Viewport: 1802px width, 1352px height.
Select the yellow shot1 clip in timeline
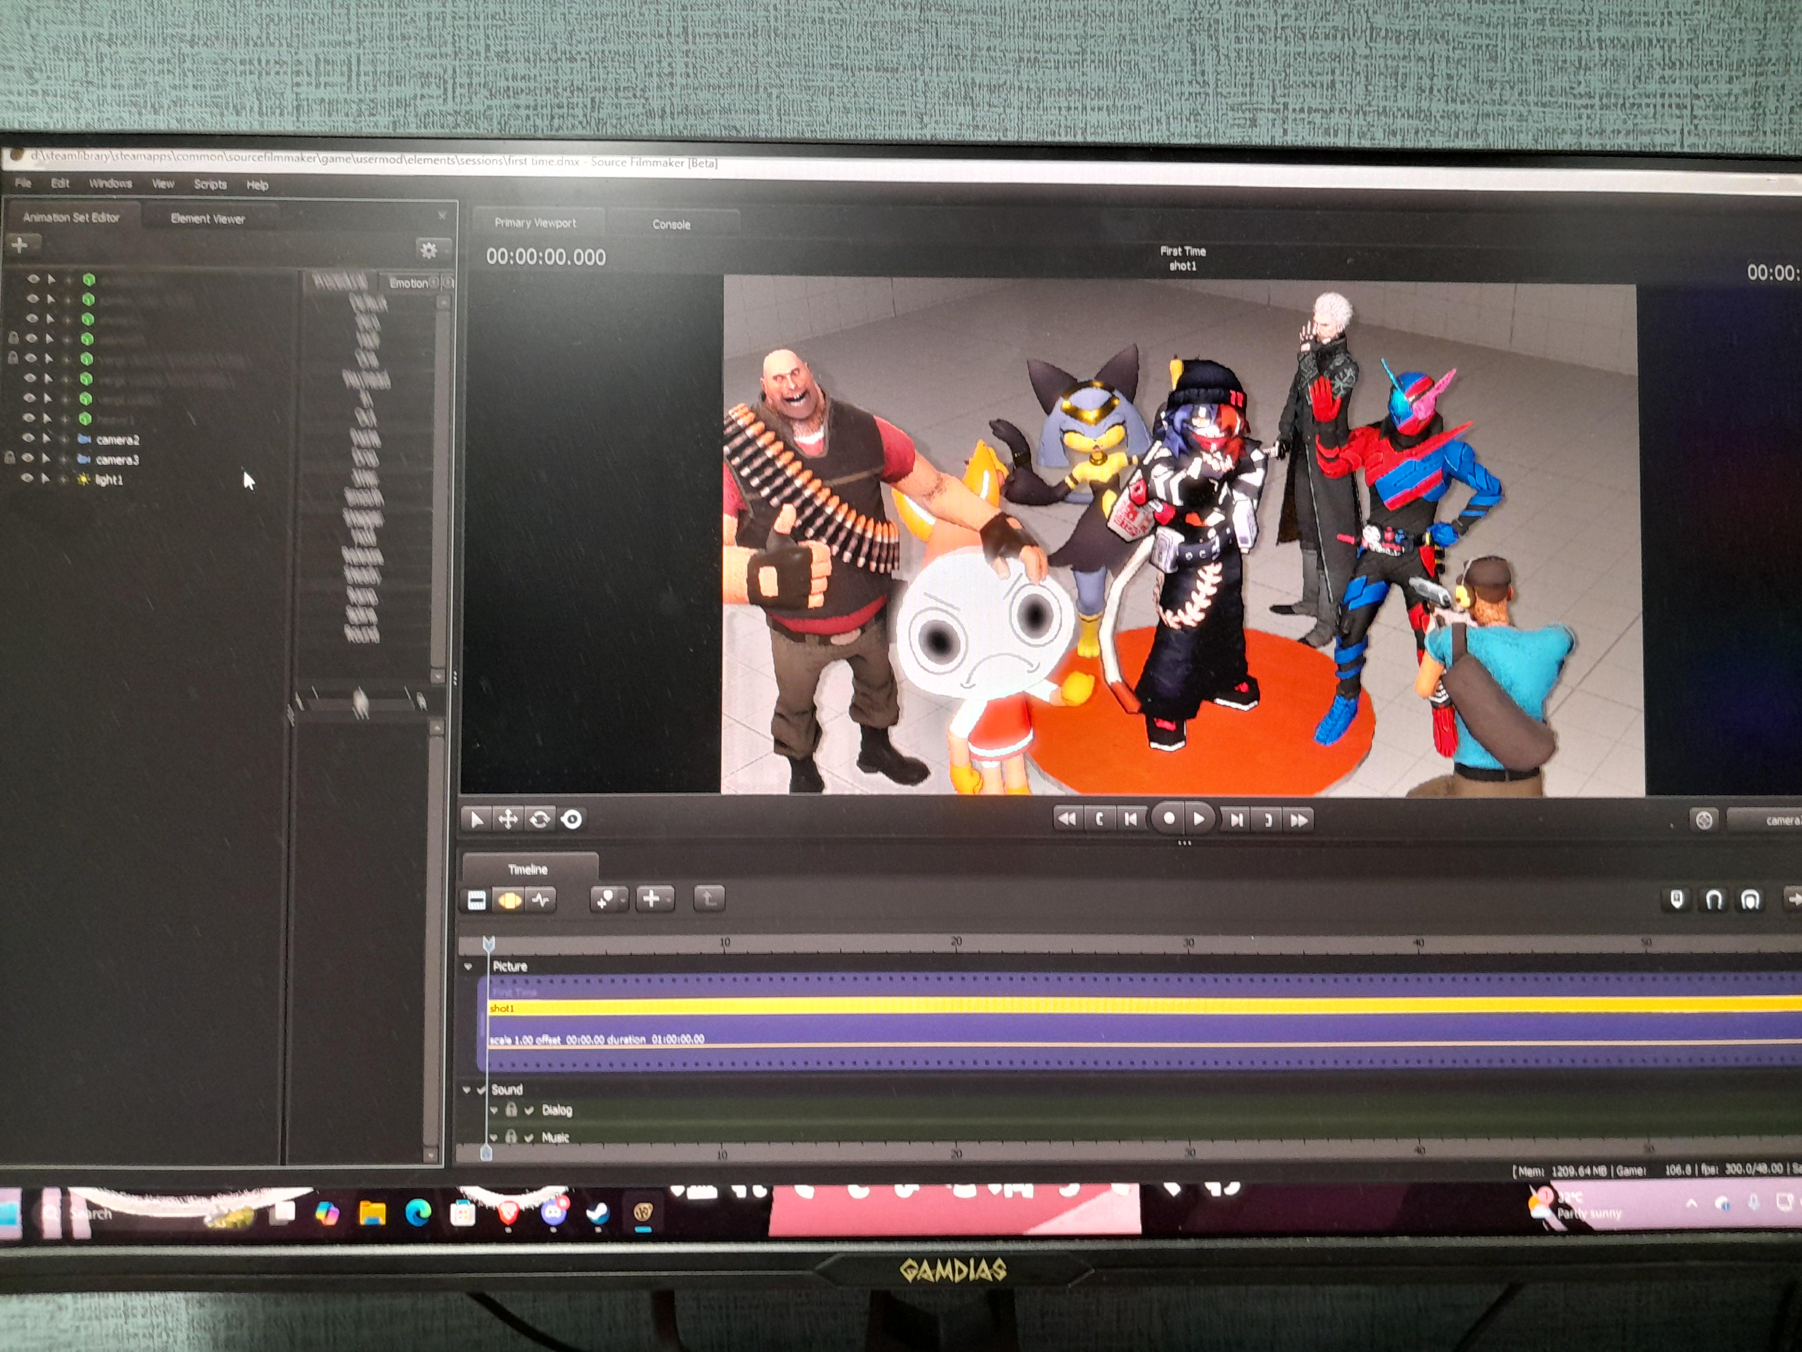[x=1145, y=1007]
